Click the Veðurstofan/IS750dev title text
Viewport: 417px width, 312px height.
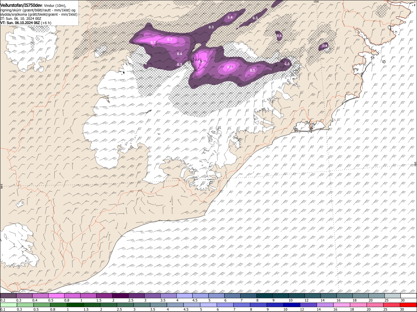(x=21, y=5)
